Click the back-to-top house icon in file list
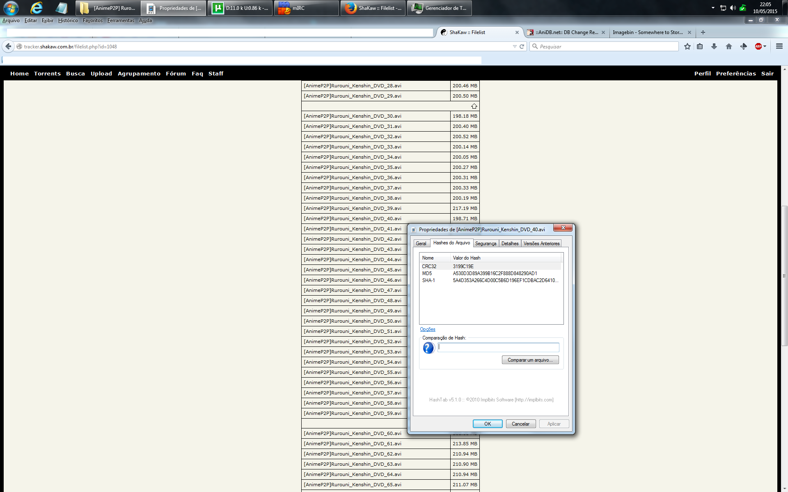This screenshot has height=492, width=788. pyautogui.click(x=474, y=106)
